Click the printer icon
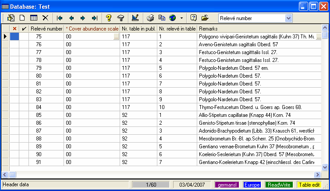The image size is (330, 191). point(150,18)
